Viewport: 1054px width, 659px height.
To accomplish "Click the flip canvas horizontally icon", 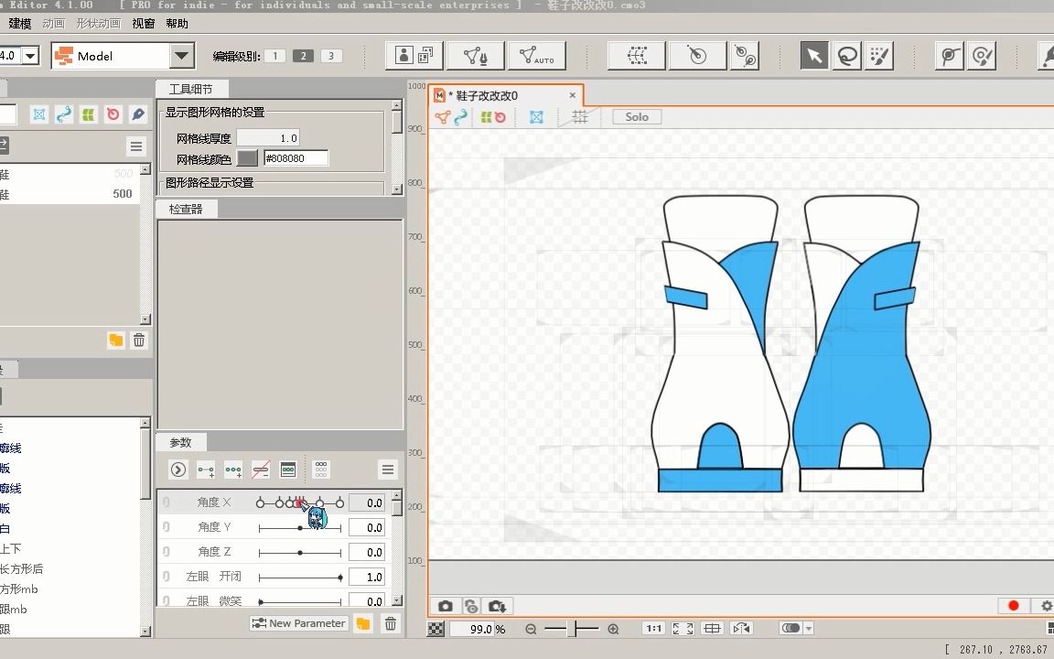I will (x=741, y=629).
